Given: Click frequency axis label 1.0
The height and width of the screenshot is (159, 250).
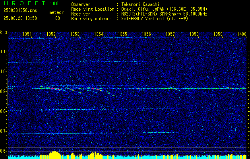Looking at the screenshot, I should coord(3,72).
